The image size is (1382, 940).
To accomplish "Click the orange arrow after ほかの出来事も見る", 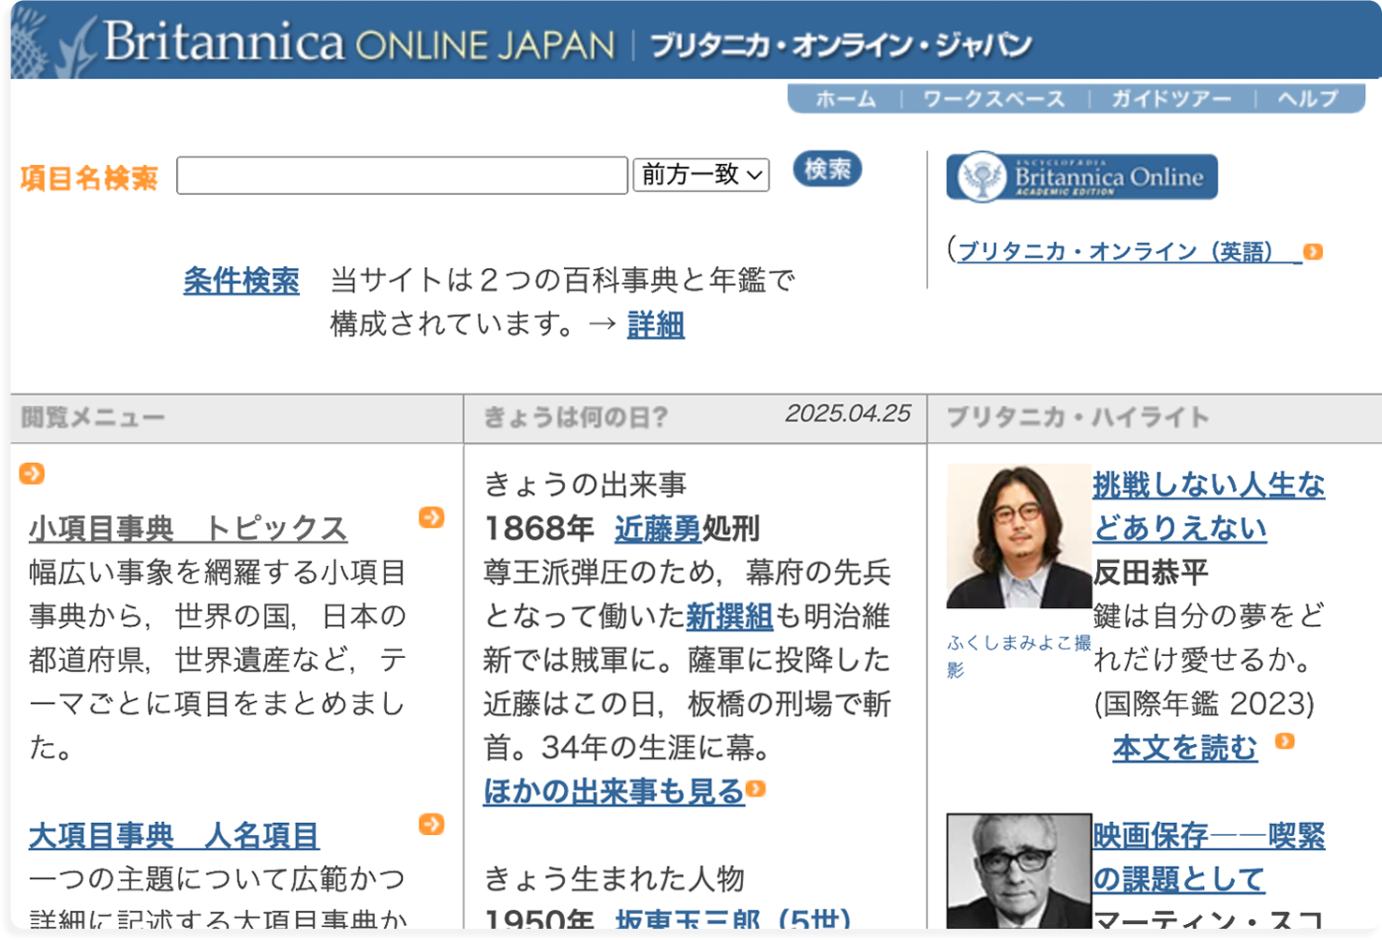I will [x=756, y=789].
